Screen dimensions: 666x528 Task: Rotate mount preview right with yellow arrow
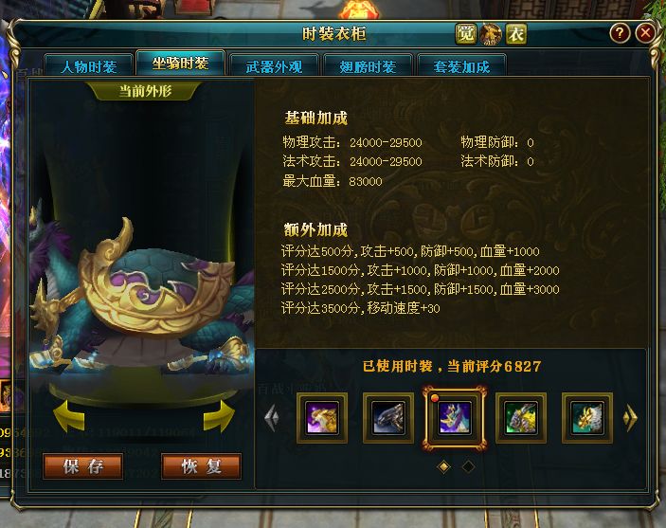click(x=219, y=416)
